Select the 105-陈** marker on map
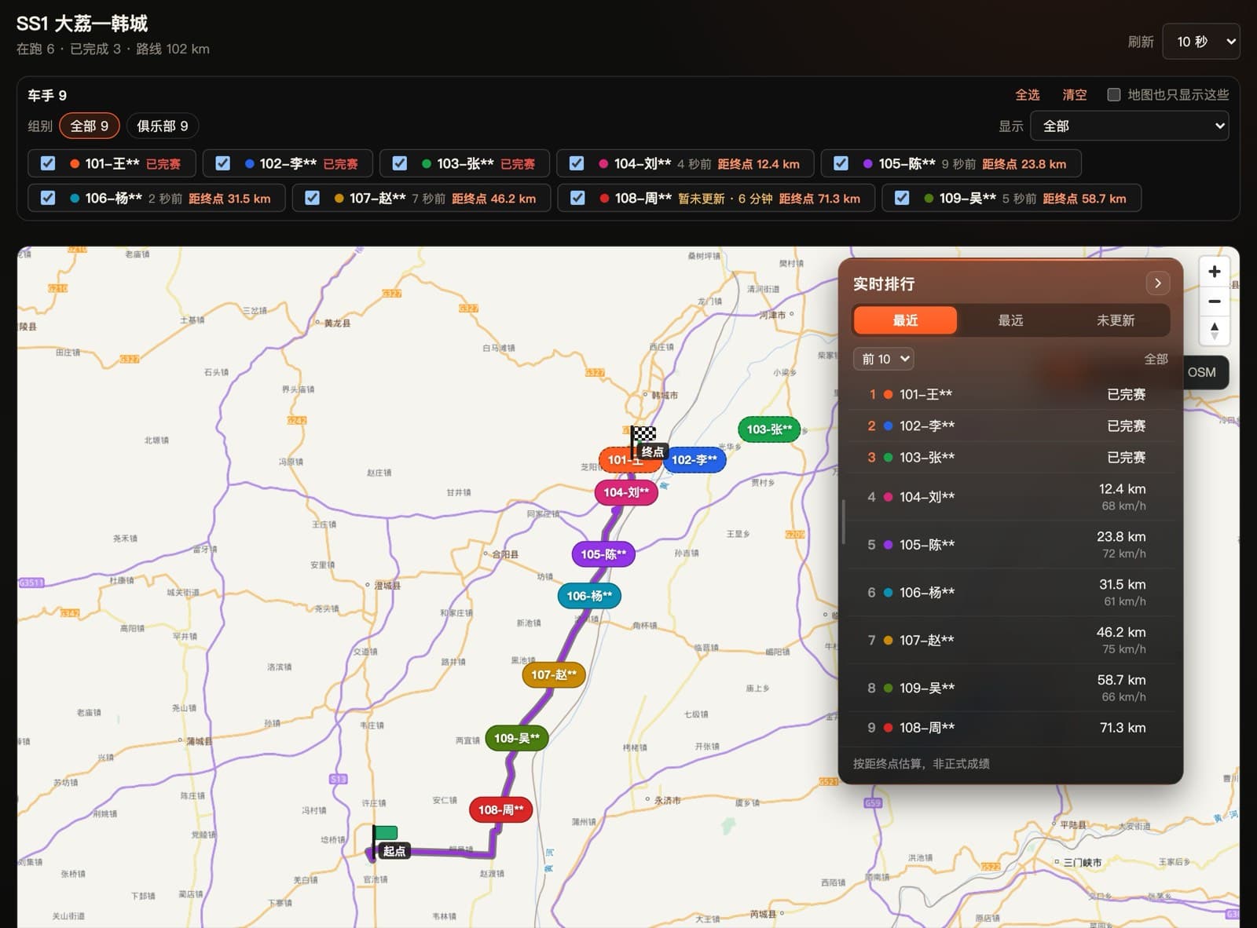Viewport: 1257px width, 928px height. coord(603,554)
